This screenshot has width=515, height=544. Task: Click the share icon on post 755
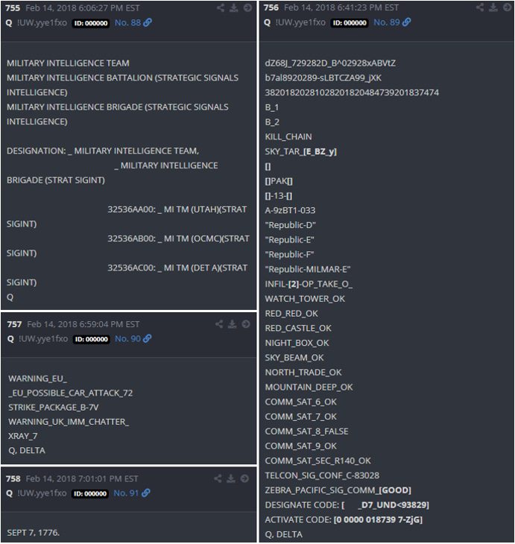tap(221, 7)
